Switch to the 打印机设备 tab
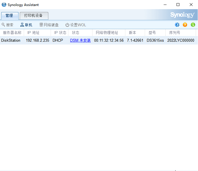This screenshot has height=171, width=198. (x=33, y=16)
